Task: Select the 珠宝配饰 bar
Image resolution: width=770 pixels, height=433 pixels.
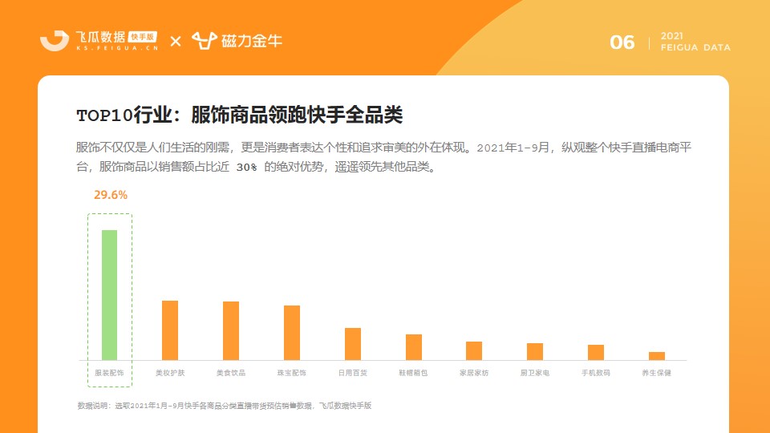Action: 292,333
